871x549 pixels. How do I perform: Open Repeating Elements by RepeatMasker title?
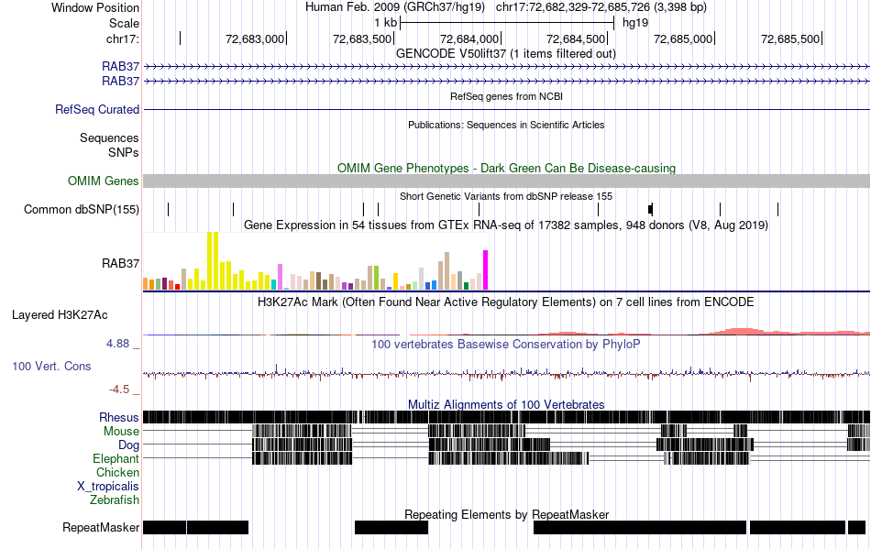point(506,514)
